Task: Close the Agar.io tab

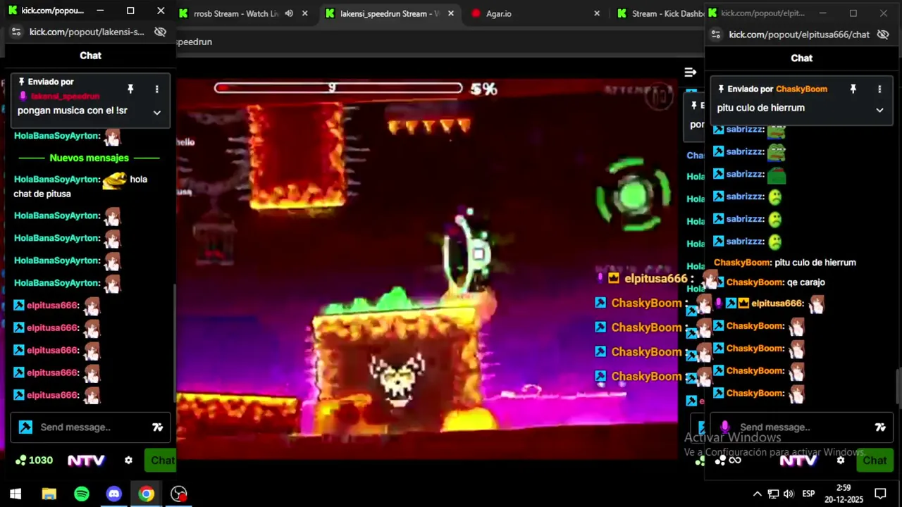Action: [597, 13]
